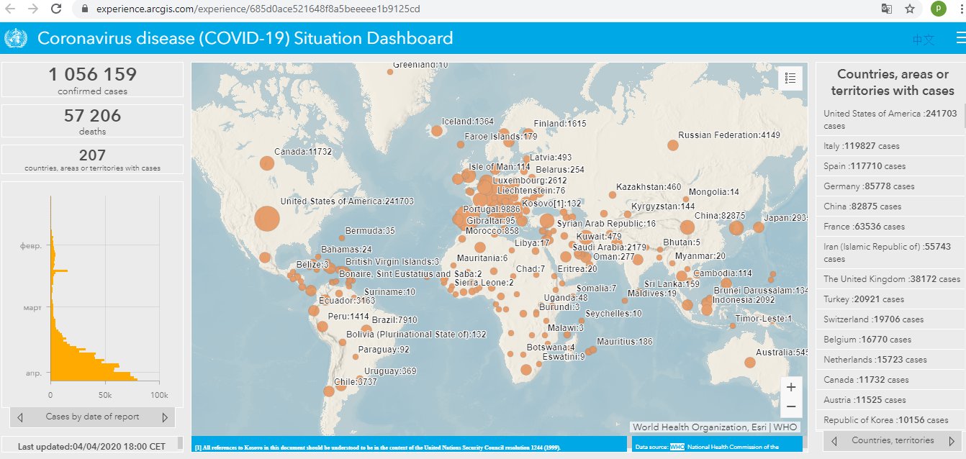
Task: Open the dashboard hamburger menu
Action: tap(960, 38)
